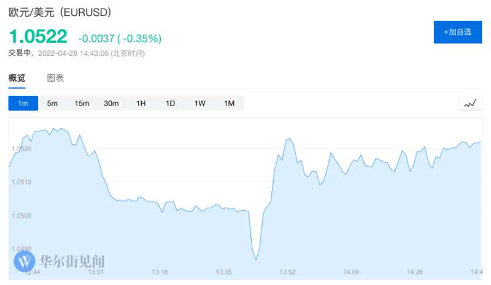
Task: Click the line chart type icon
Action: [x=470, y=103]
